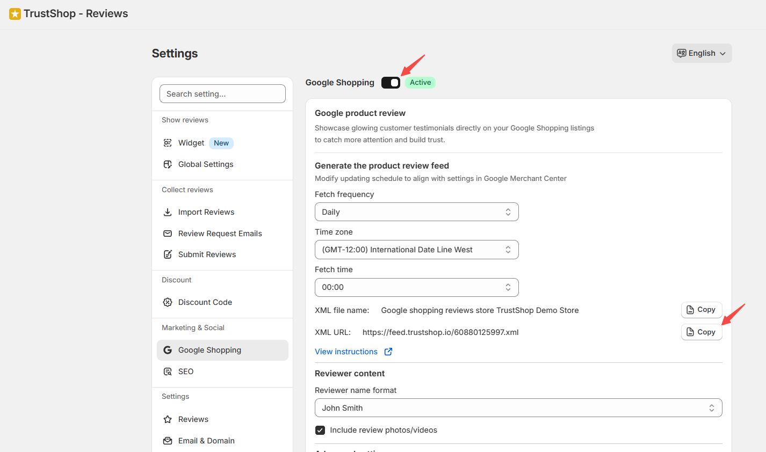Uncheck Include review photos/videos checkbox
This screenshot has height=452, width=766.
click(x=320, y=430)
